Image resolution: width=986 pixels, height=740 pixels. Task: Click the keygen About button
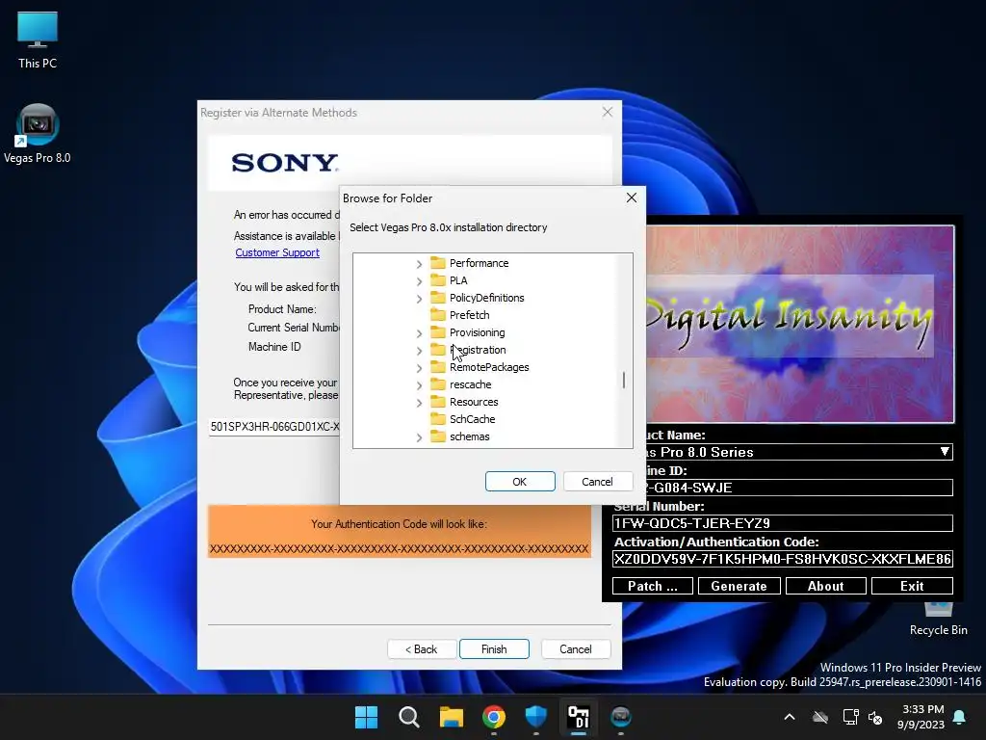pyautogui.click(x=825, y=586)
